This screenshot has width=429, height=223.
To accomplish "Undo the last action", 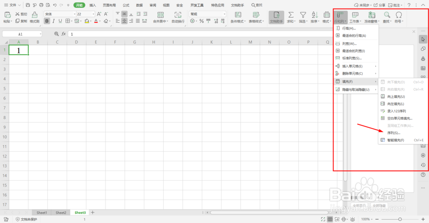I will 55,5.
